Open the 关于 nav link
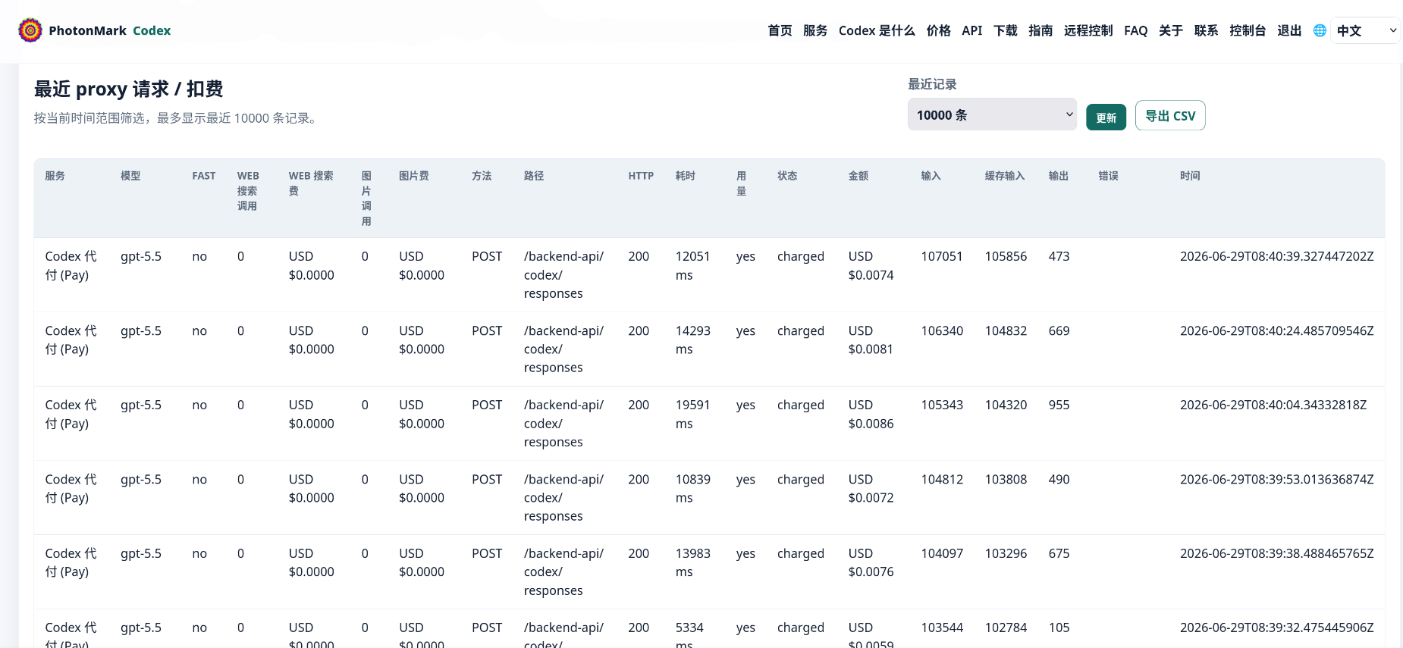The height and width of the screenshot is (648, 1403). [1171, 30]
